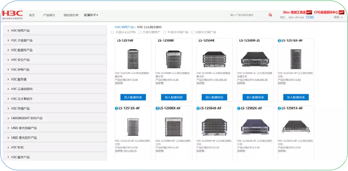
Task: Click nhct-chl-test username text
Action: click(x=296, y=17)
